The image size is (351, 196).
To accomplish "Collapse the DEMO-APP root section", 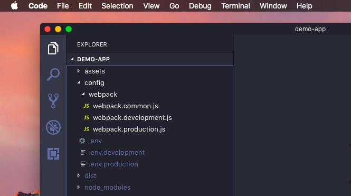I will pyautogui.click(x=72, y=59).
